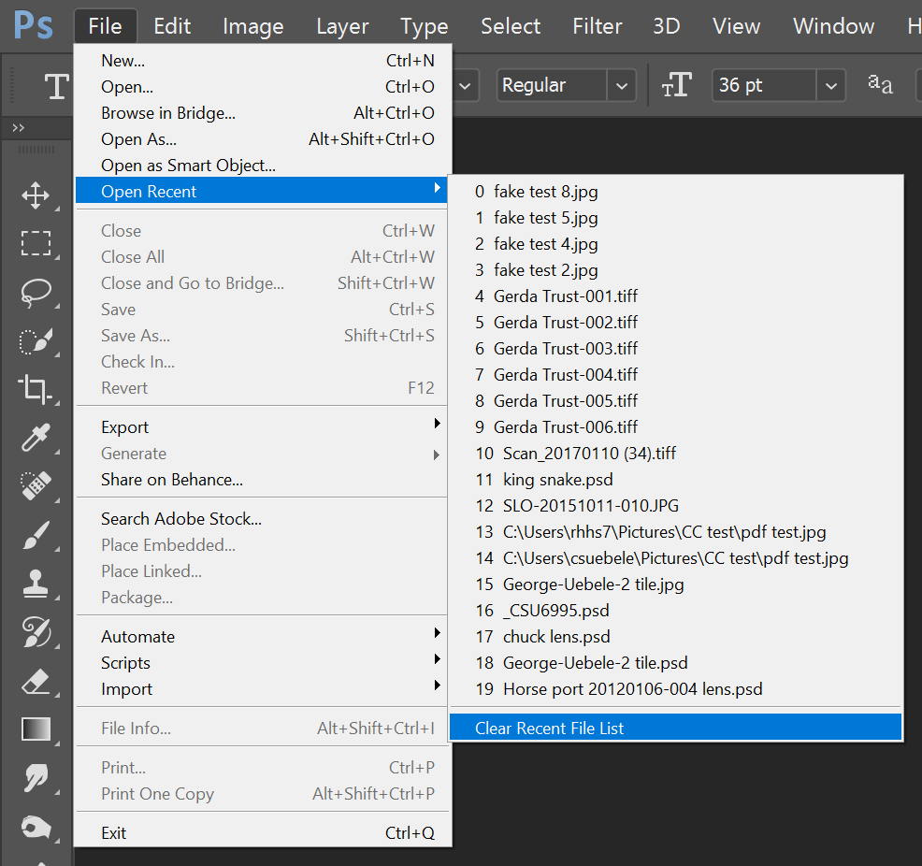
Task: Expand the Automate submenu
Action: click(x=137, y=637)
